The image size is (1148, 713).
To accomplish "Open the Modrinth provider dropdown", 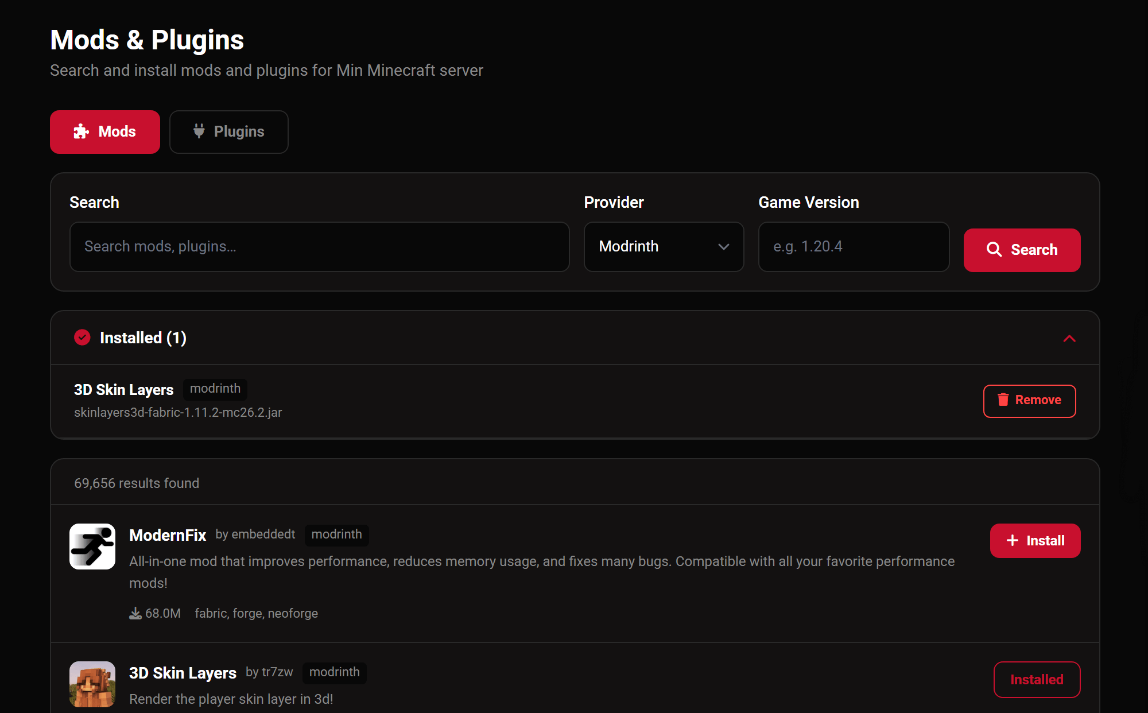I will click(664, 247).
